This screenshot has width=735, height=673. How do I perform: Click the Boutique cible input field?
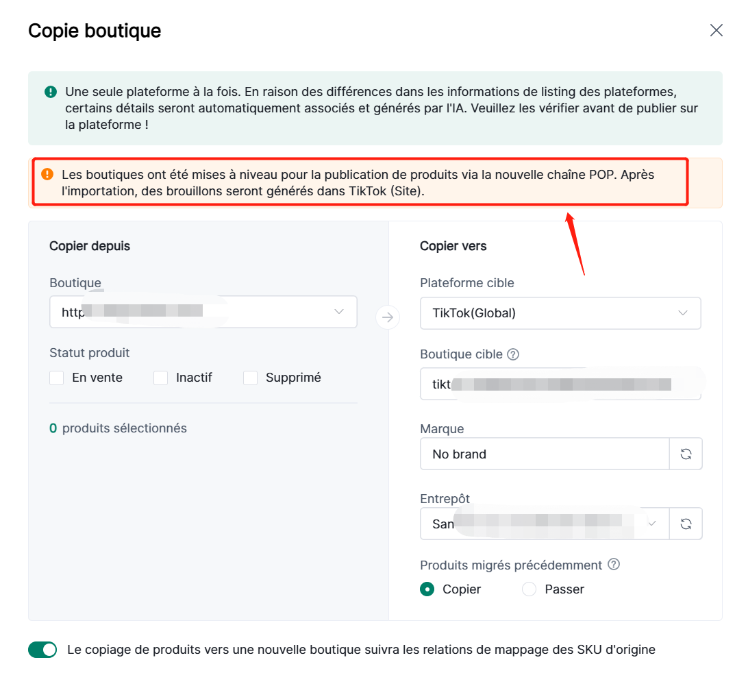[x=560, y=384]
